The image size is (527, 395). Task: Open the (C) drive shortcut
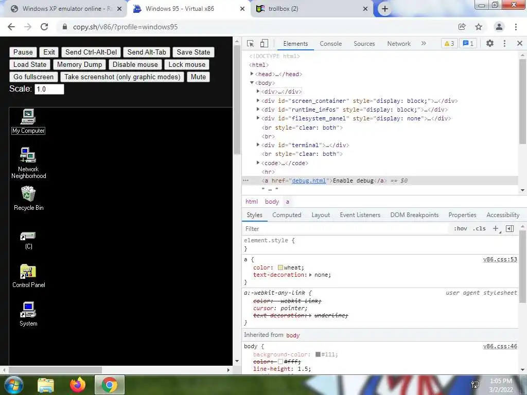28,240
